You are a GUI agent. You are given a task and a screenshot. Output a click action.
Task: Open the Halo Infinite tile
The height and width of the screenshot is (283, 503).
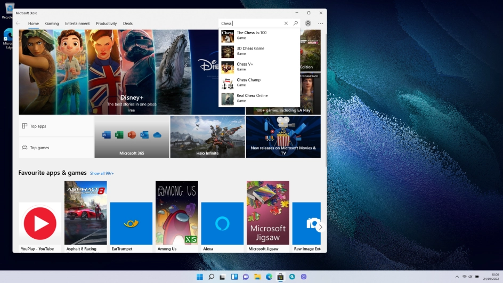(207, 137)
